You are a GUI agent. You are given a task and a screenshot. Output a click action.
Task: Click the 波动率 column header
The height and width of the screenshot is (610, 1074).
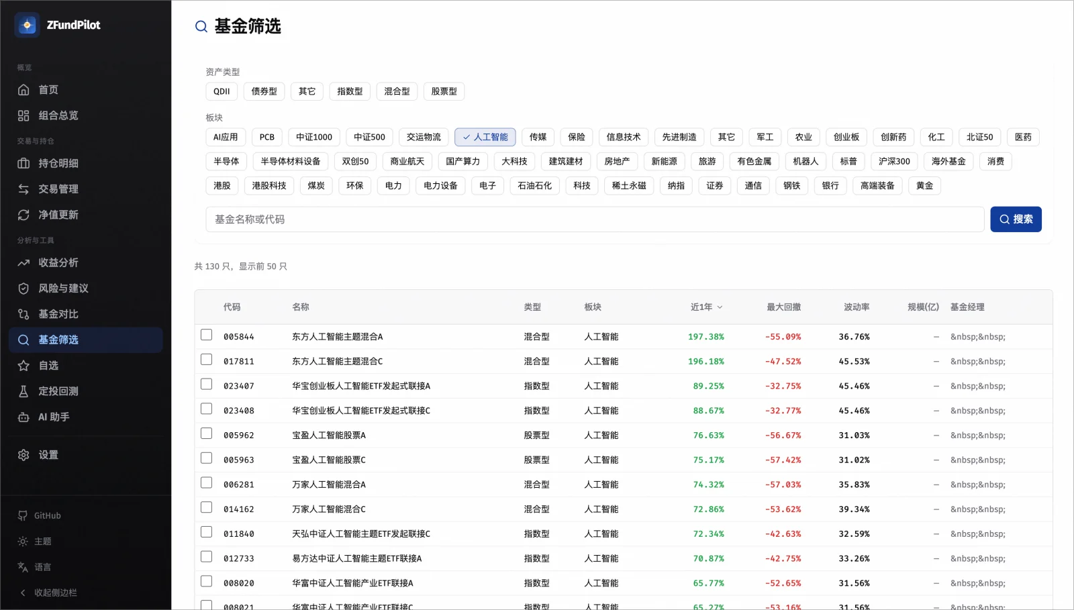click(857, 307)
